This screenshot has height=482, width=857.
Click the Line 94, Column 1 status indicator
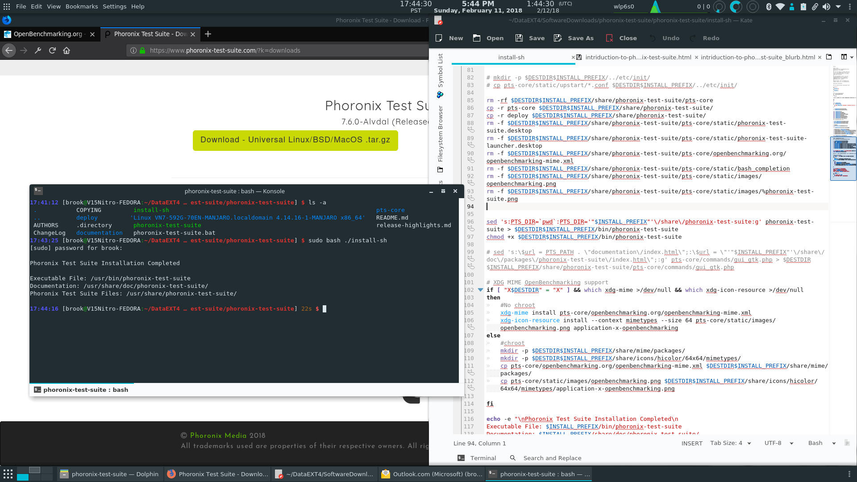[x=480, y=443]
